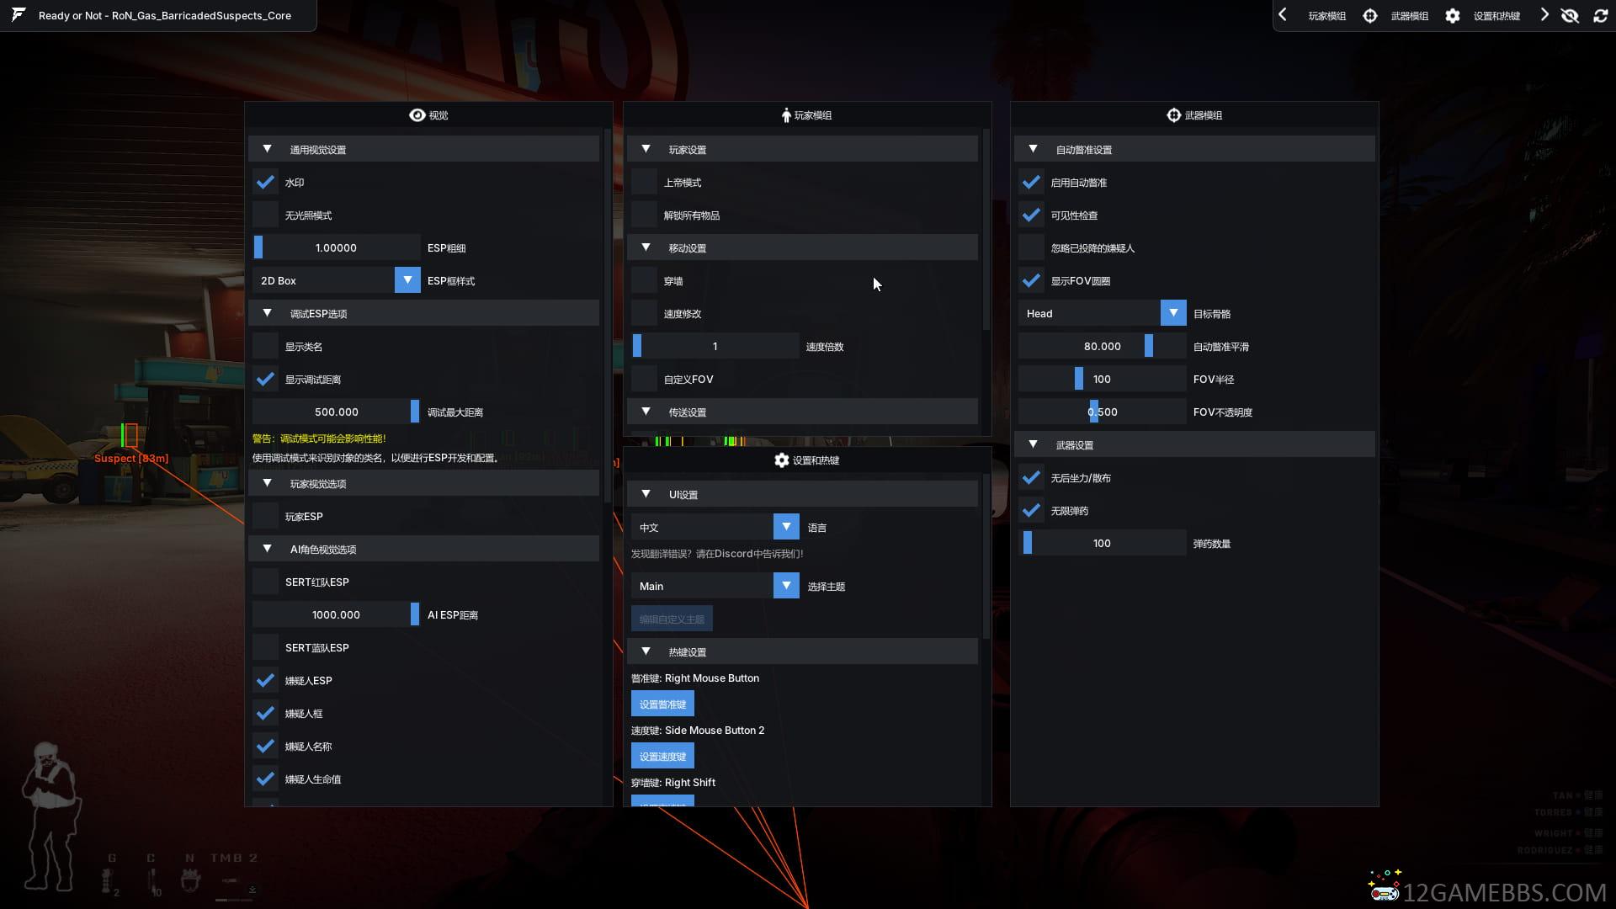The width and height of the screenshot is (1616, 909).
Task: Collapse the 通用视觉设置 section
Action: point(423,149)
